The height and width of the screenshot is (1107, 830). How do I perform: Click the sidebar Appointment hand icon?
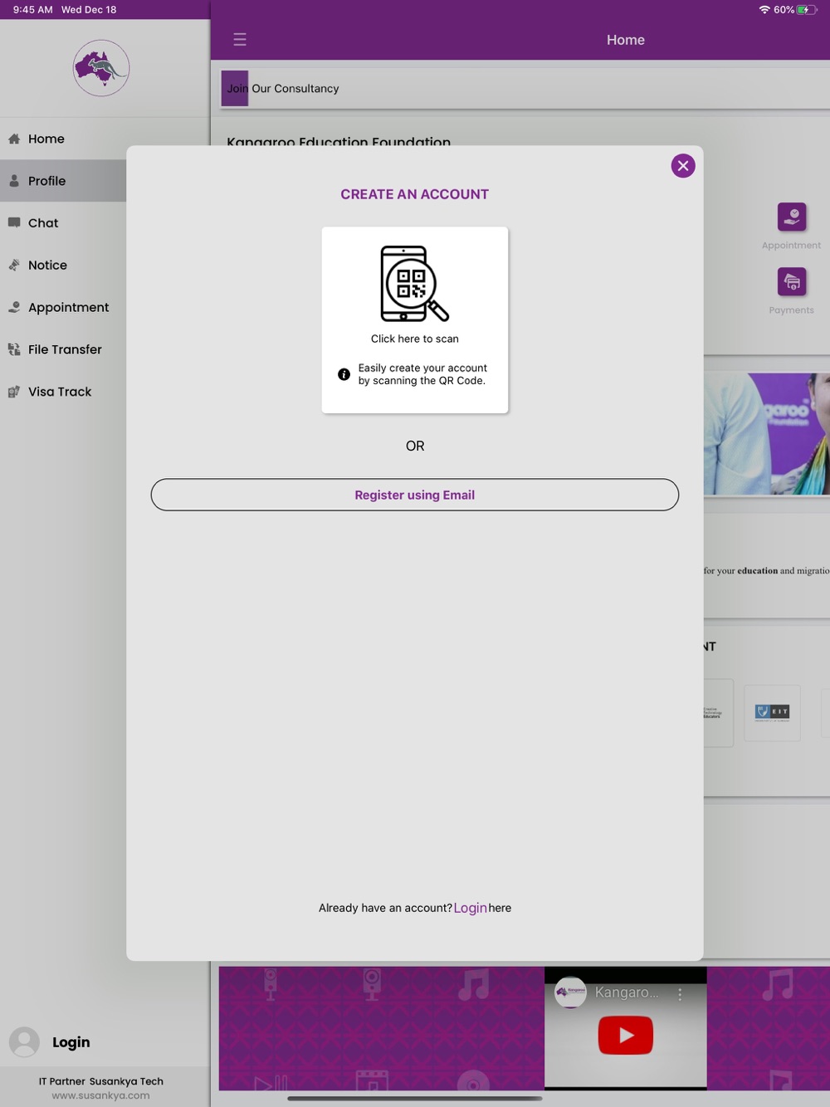point(14,307)
